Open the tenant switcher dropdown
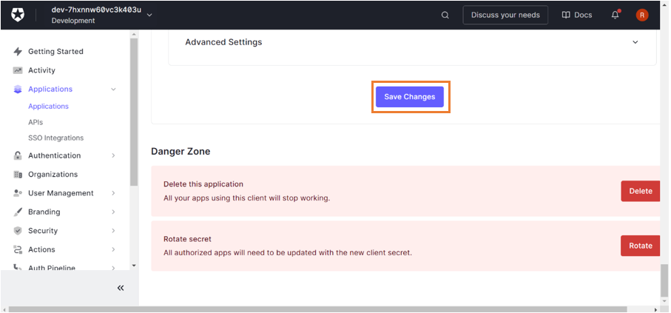The width and height of the screenshot is (671, 313). pos(149,15)
